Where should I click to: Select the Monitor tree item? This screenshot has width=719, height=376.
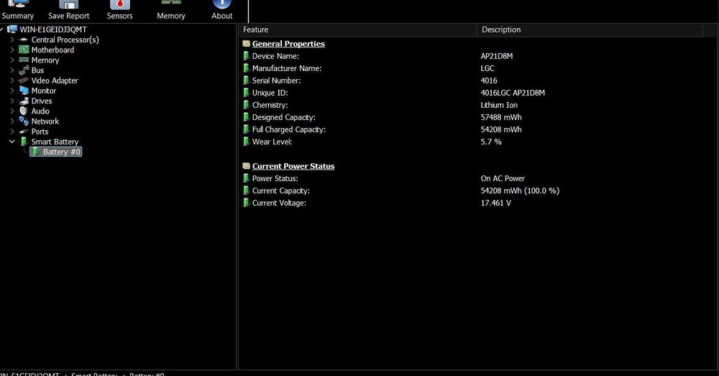pyautogui.click(x=43, y=91)
